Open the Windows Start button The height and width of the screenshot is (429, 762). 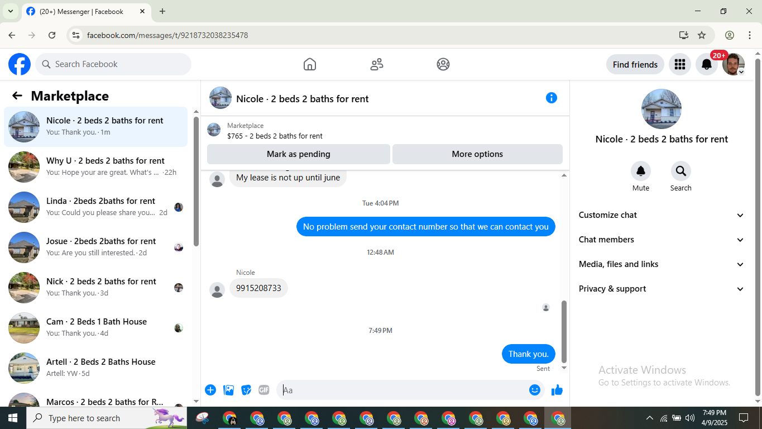(13, 418)
